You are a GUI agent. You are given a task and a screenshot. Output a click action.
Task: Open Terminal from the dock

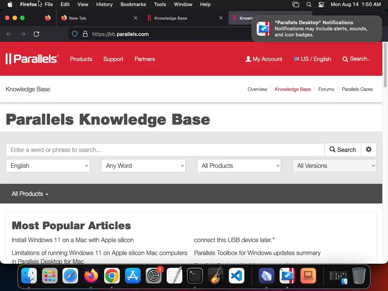coord(195,276)
